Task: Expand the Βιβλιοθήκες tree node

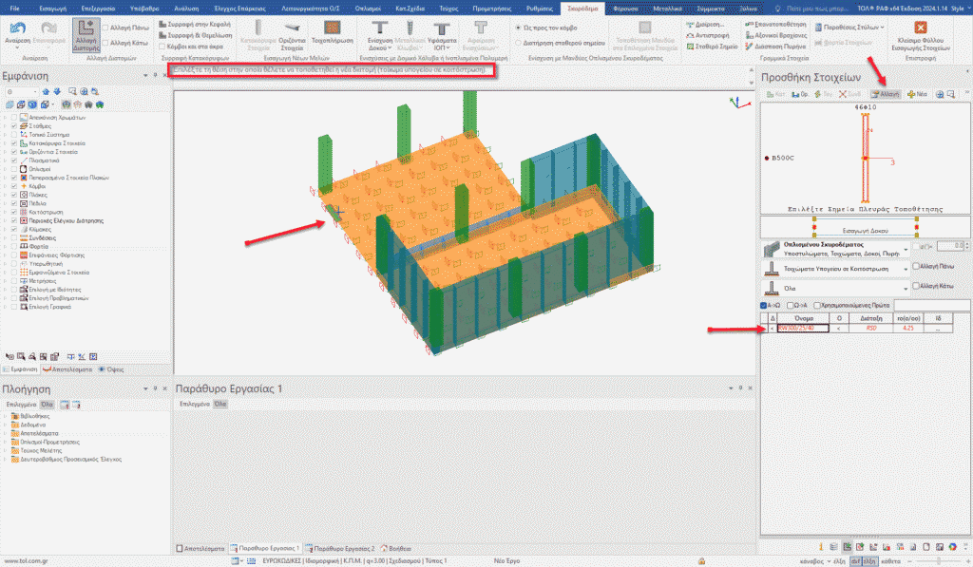Action: (6, 416)
